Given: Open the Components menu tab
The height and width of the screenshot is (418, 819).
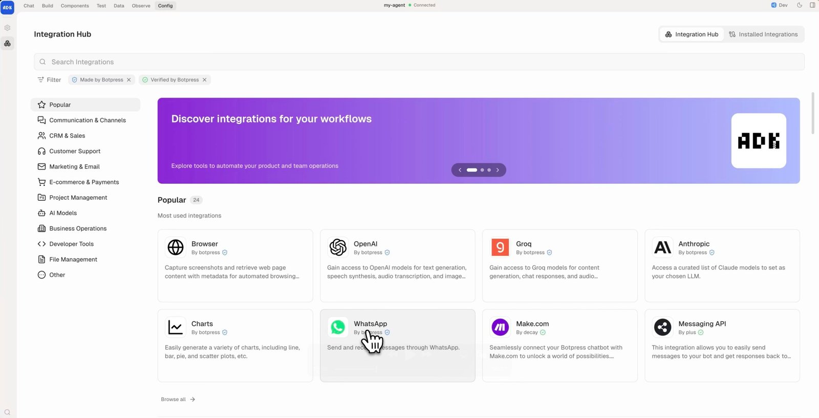Looking at the screenshot, I should tap(75, 6).
